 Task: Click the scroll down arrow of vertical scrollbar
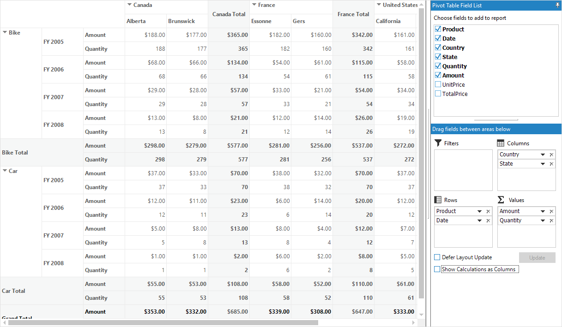[x=421, y=315]
